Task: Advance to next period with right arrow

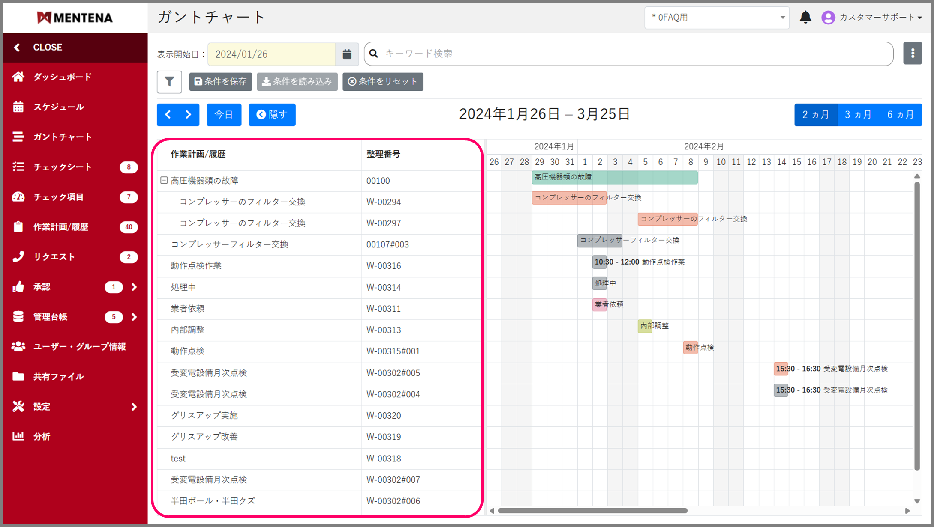Action: click(189, 115)
